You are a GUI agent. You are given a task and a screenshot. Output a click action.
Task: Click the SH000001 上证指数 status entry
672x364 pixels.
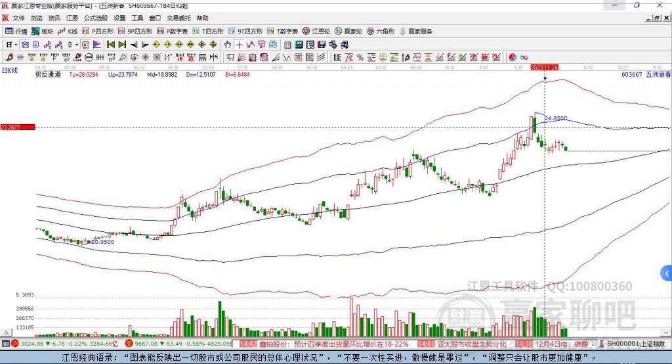pyautogui.click(x=635, y=344)
